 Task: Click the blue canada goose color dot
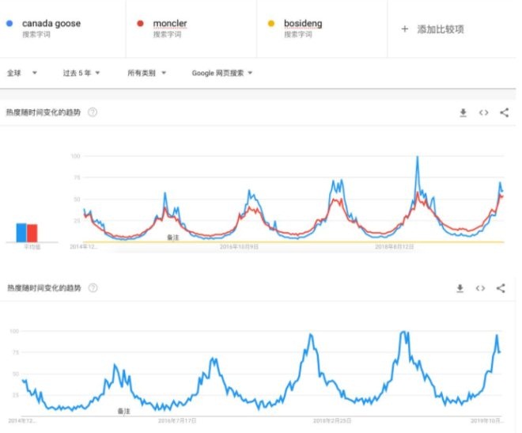pyautogui.click(x=9, y=23)
